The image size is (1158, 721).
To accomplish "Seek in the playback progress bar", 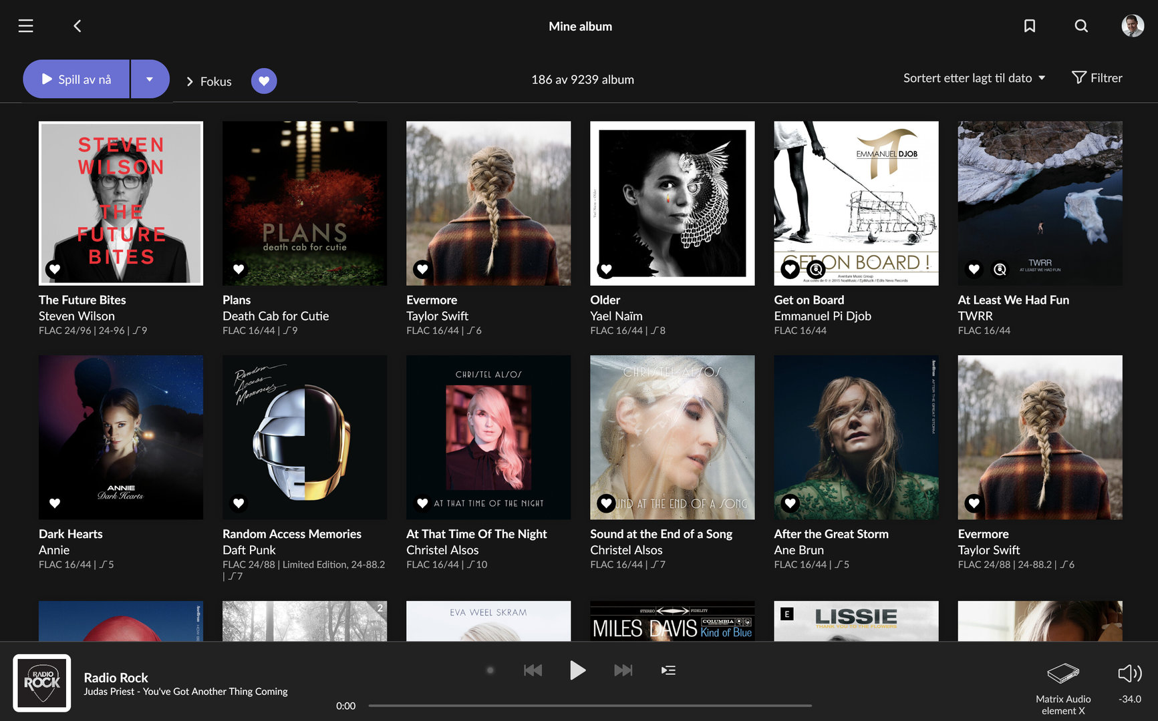I will click(590, 706).
